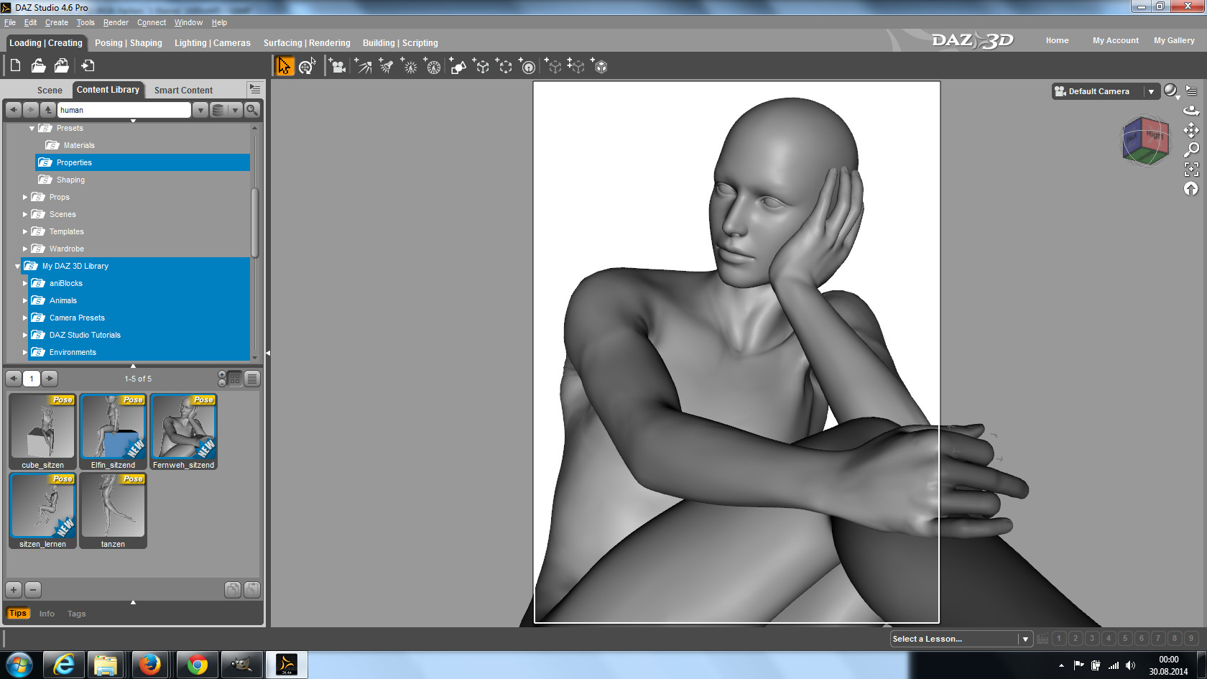Viewport: 1207px width, 679px height.
Task: Open the Default Camera dropdown
Action: 1151,91
